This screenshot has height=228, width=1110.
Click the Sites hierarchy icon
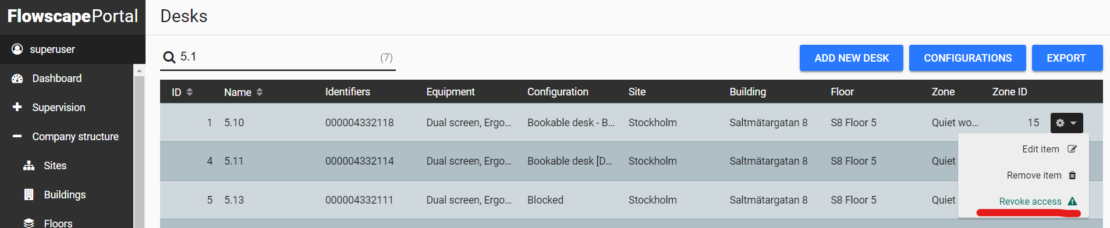point(29,166)
